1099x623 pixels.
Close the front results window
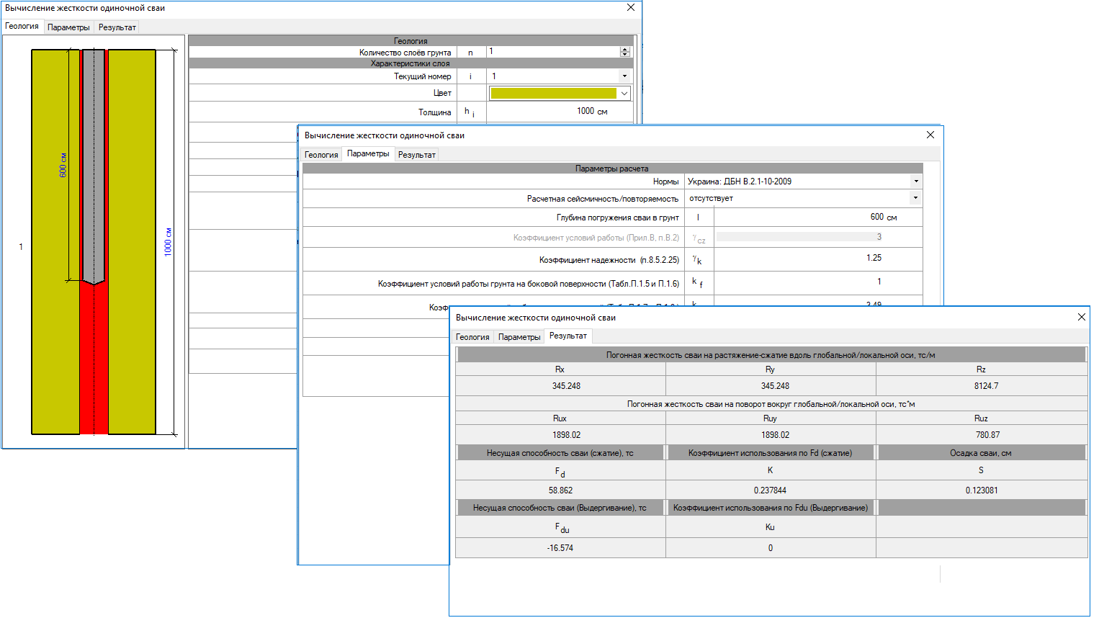tap(1082, 317)
